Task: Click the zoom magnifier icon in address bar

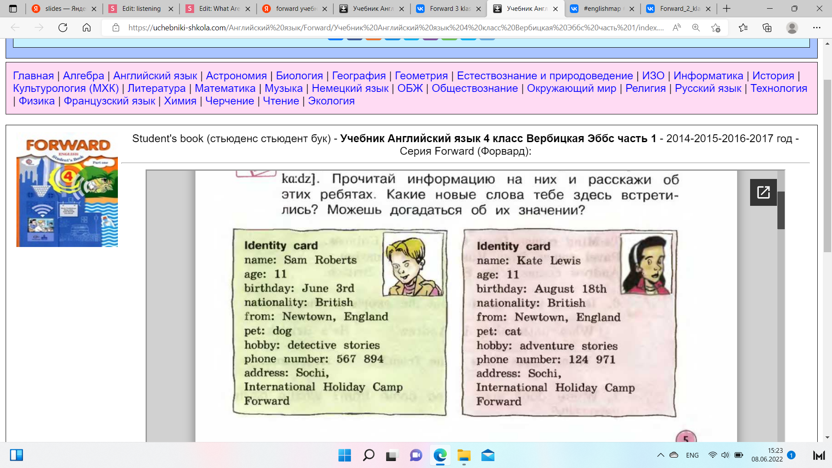Action: coord(696,28)
